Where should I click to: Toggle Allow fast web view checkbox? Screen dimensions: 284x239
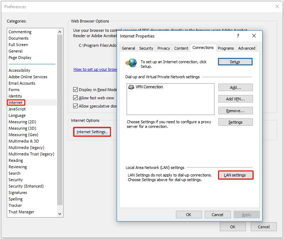point(75,98)
